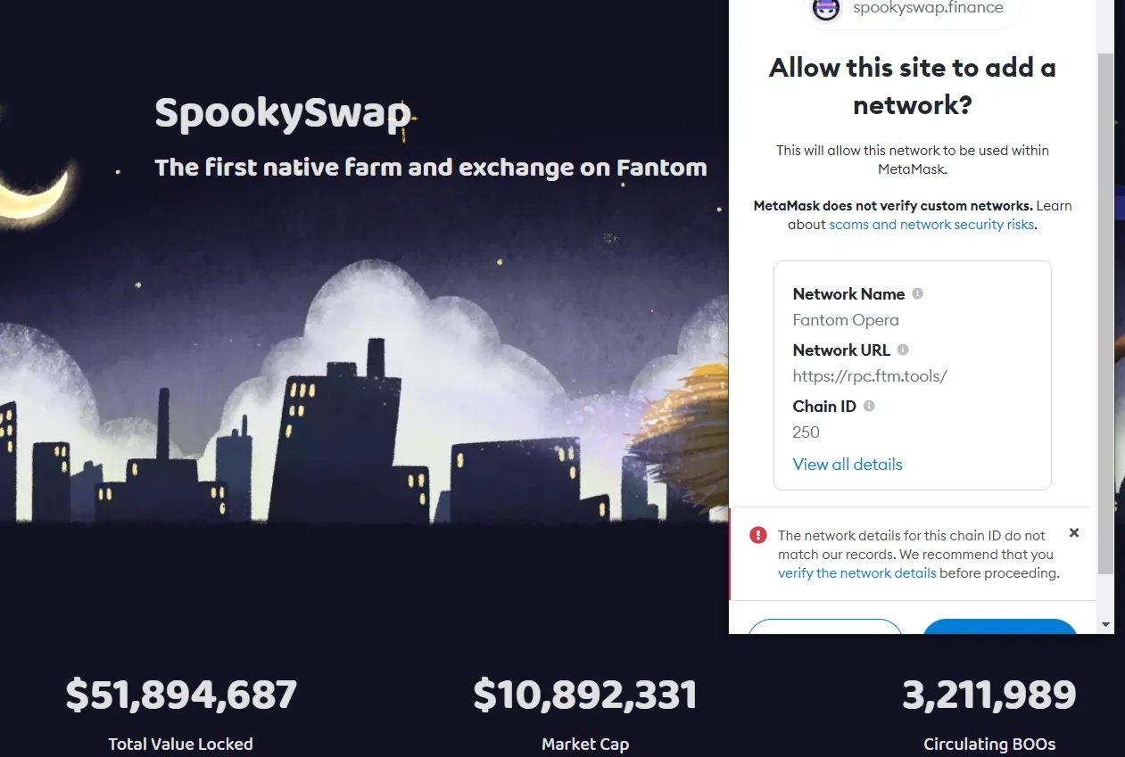Click the https://rpc.ftm.tools/ URL text

(x=870, y=375)
